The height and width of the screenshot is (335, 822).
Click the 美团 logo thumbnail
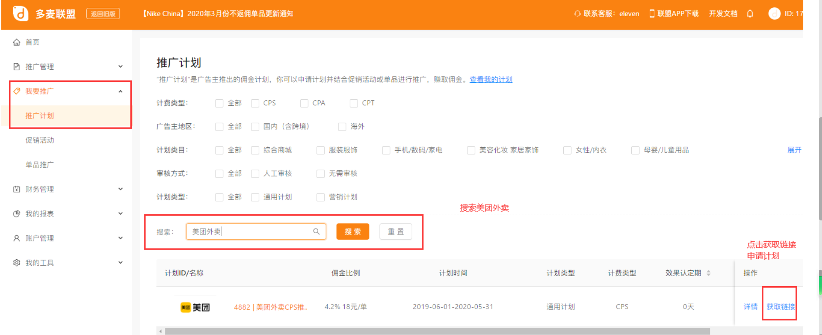coord(195,307)
